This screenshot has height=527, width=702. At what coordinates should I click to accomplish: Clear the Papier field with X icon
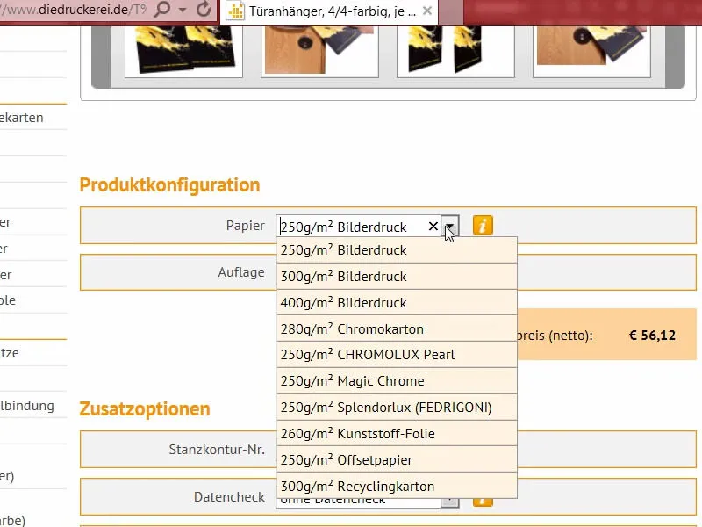433,227
